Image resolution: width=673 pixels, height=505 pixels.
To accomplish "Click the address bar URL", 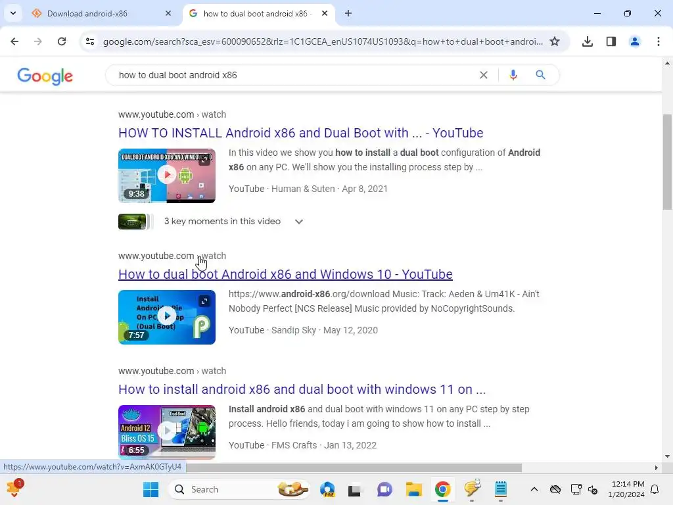I will tap(323, 41).
